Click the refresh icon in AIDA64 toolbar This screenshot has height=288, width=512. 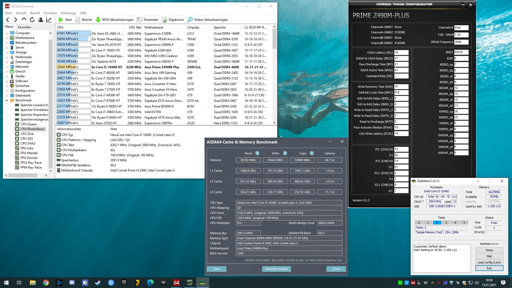click(x=32, y=19)
